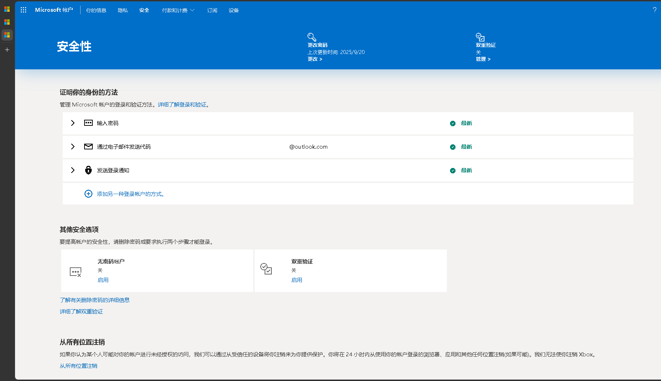Click the 双重验证 icon in the blue header
The width and height of the screenshot is (661, 381).
click(x=480, y=37)
